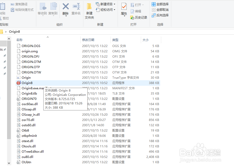The image size is (234, 168).
Task: Click the otbpfminit config icon
Action: coord(18,136)
